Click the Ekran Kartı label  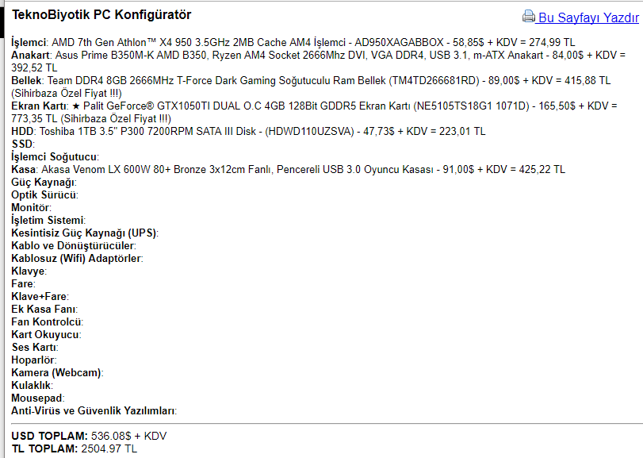[40, 106]
